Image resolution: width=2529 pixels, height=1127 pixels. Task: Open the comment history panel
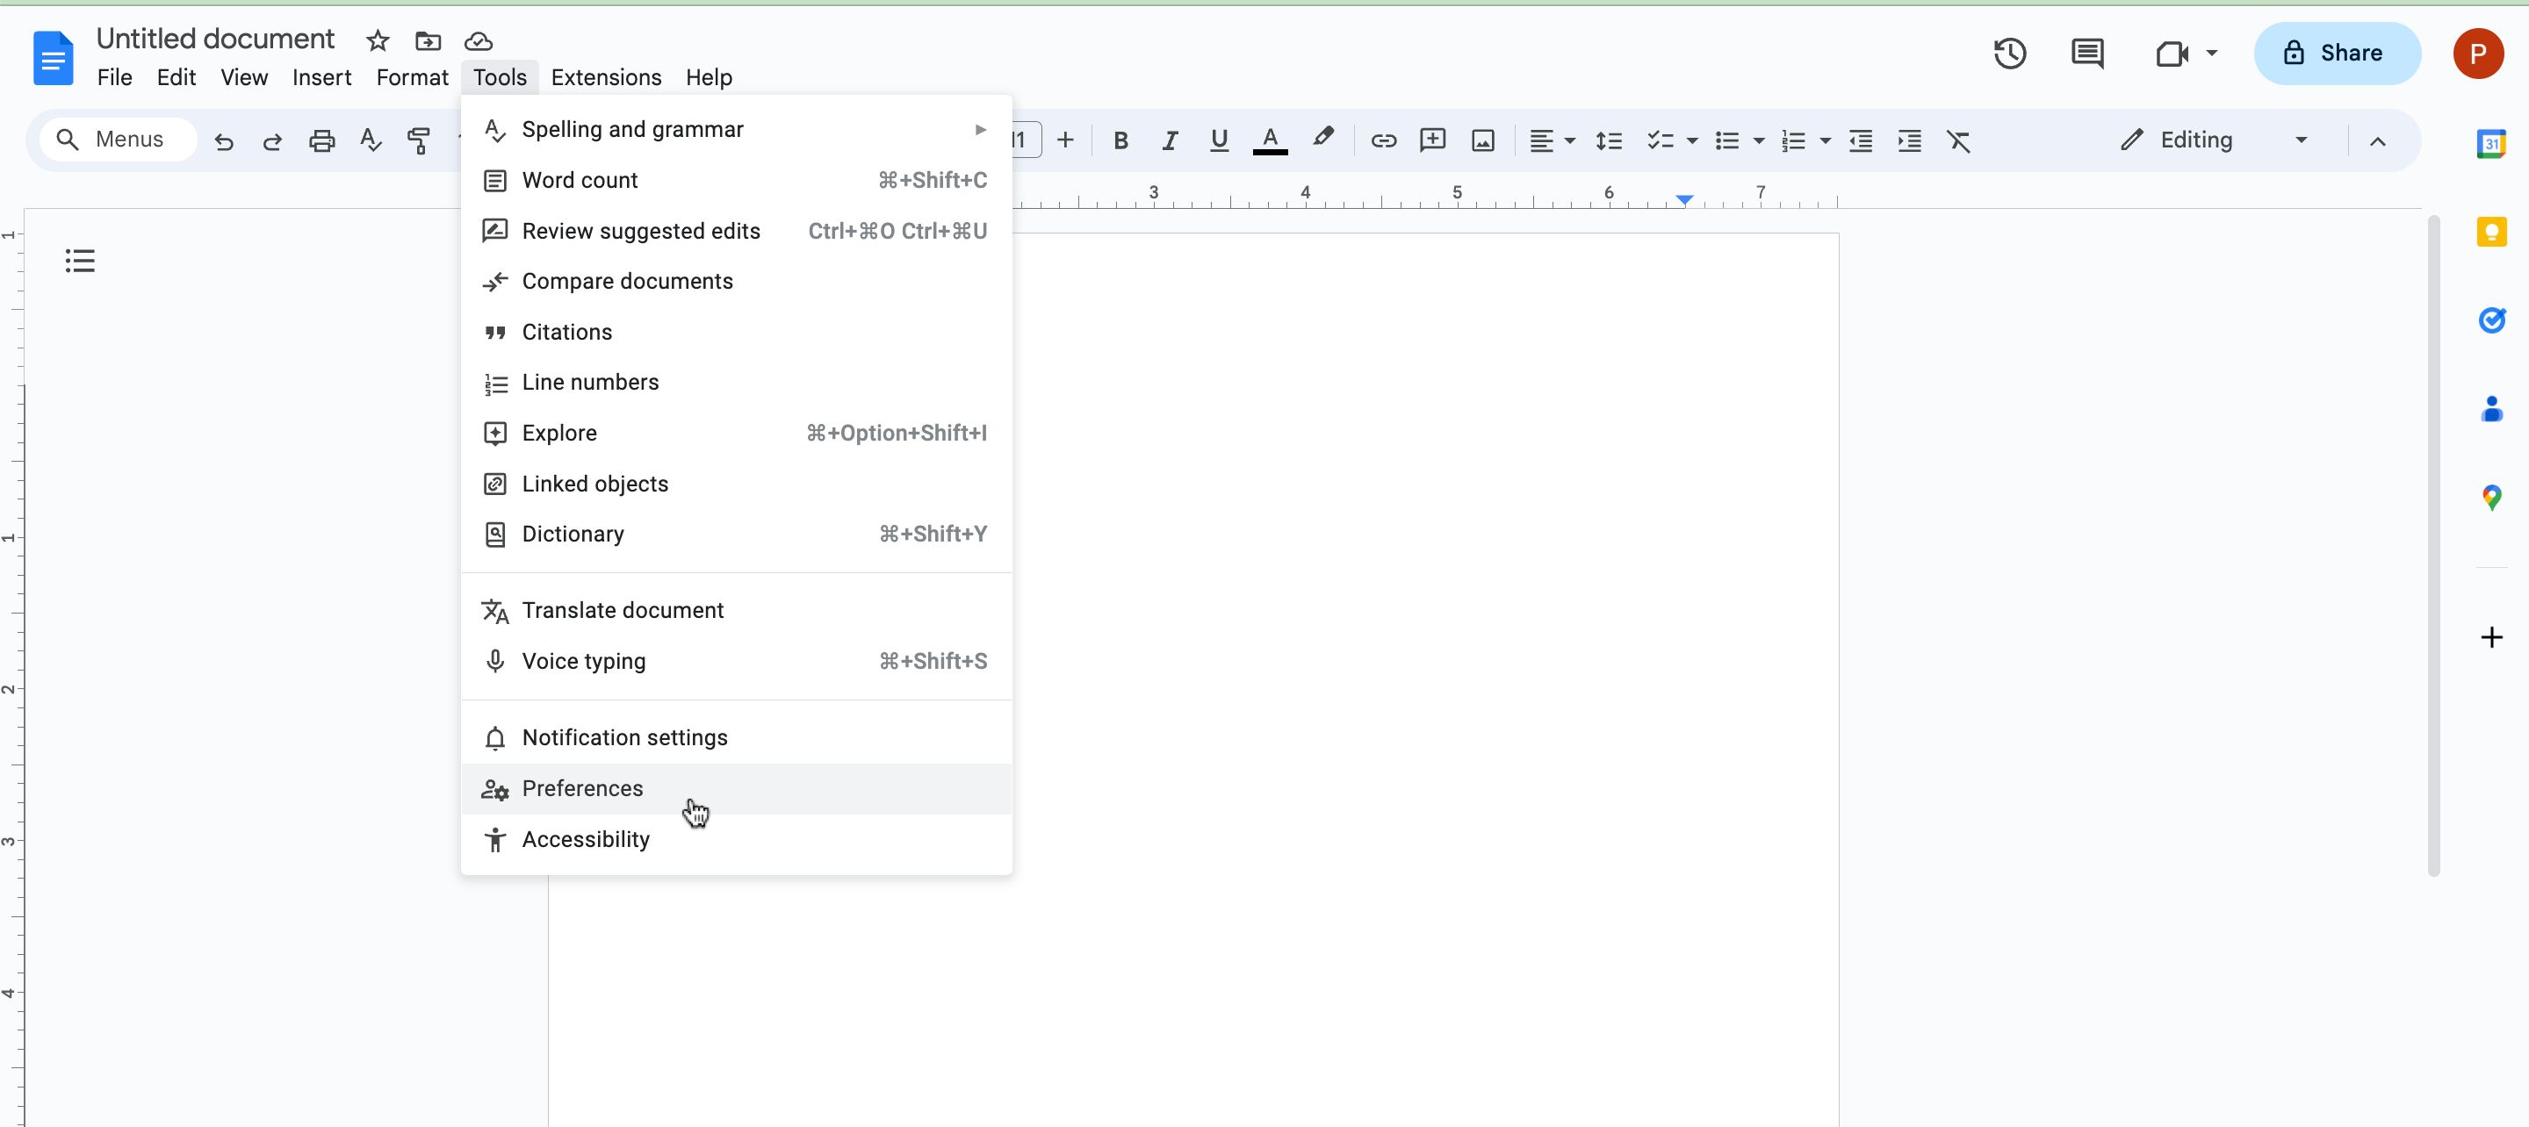click(x=2086, y=53)
